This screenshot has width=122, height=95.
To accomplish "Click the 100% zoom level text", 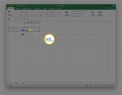I will click(x=111, y=86).
